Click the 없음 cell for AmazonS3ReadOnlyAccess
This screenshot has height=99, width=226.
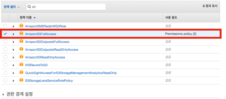coord(168,57)
